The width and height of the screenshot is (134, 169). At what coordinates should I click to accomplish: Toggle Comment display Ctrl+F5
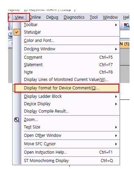coord(66,57)
